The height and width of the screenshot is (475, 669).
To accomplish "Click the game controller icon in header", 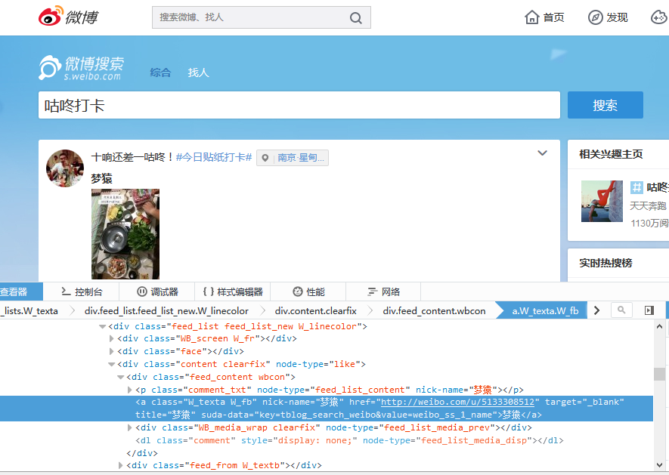I will point(658,17).
